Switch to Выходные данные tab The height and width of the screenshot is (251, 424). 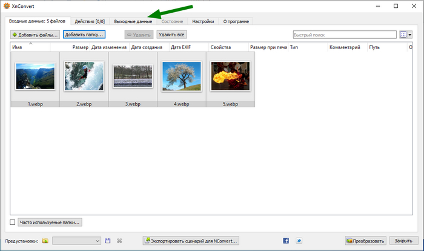[133, 21]
